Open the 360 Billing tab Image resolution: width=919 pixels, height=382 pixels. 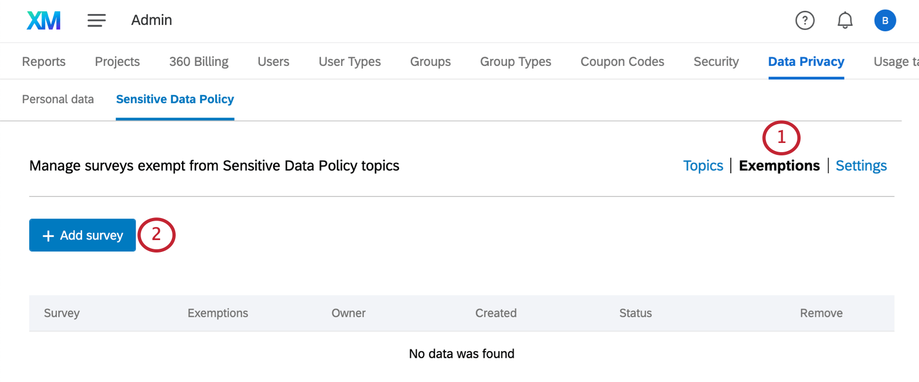click(199, 62)
